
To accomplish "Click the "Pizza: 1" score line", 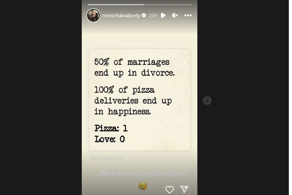I will click(x=111, y=128).
